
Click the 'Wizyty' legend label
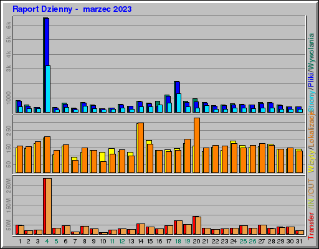pyautogui.click(x=311, y=162)
